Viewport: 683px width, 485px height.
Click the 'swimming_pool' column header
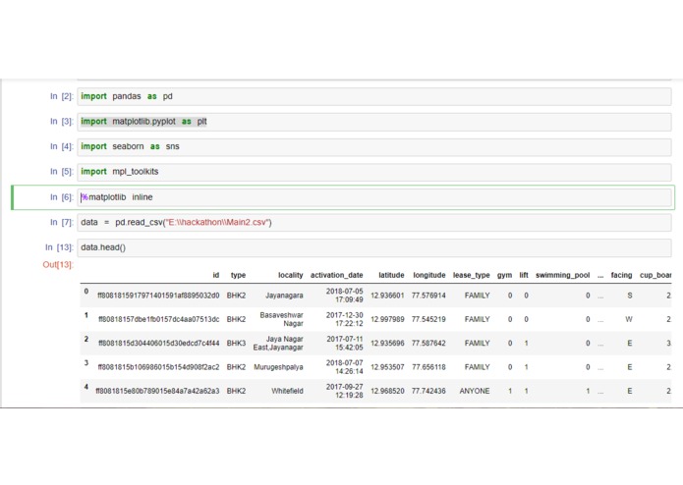(x=563, y=275)
